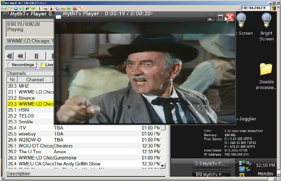Click the channel list scrollbar thumb
This screenshot has width=281, height=181.
[163, 128]
